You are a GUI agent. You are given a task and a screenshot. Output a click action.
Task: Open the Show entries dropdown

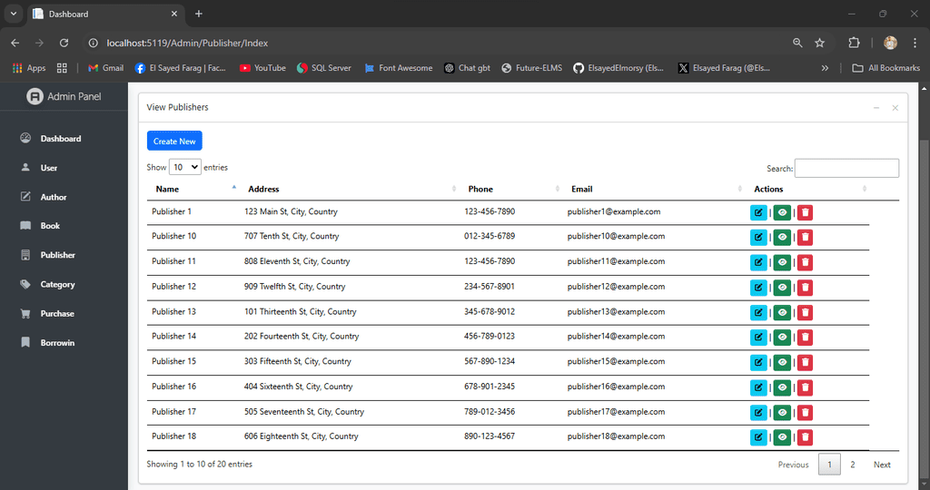click(x=185, y=167)
